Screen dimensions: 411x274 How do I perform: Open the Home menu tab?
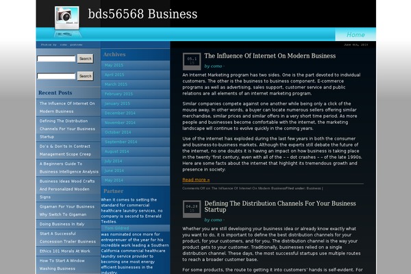pos(356,35)
